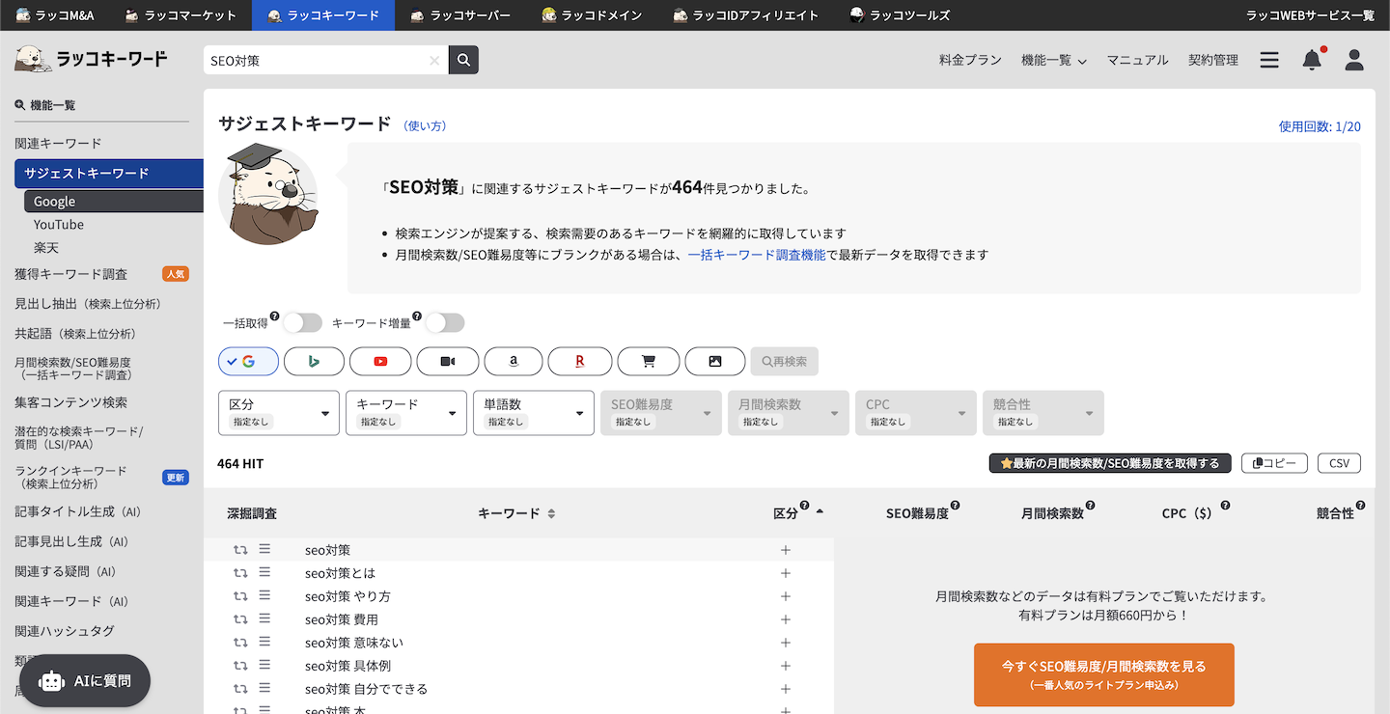Sort by 区分 column arrow
This screenshot has width=1390, height=714.
(820, 511)
